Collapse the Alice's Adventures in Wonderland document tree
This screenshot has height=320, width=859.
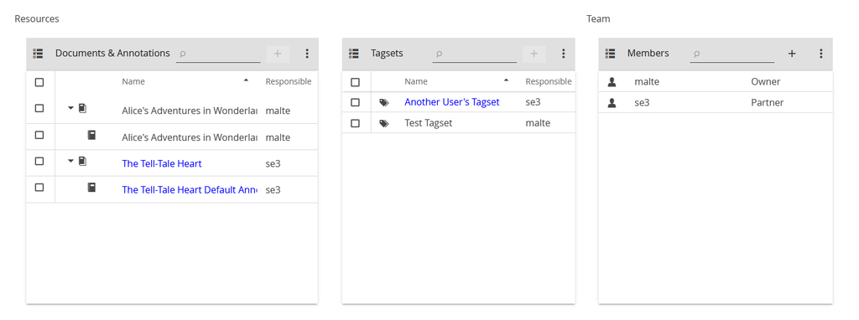click(70, 108)
